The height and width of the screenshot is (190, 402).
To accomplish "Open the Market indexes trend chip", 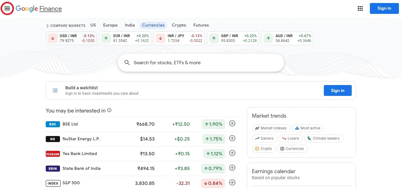I will coord(271,128).
